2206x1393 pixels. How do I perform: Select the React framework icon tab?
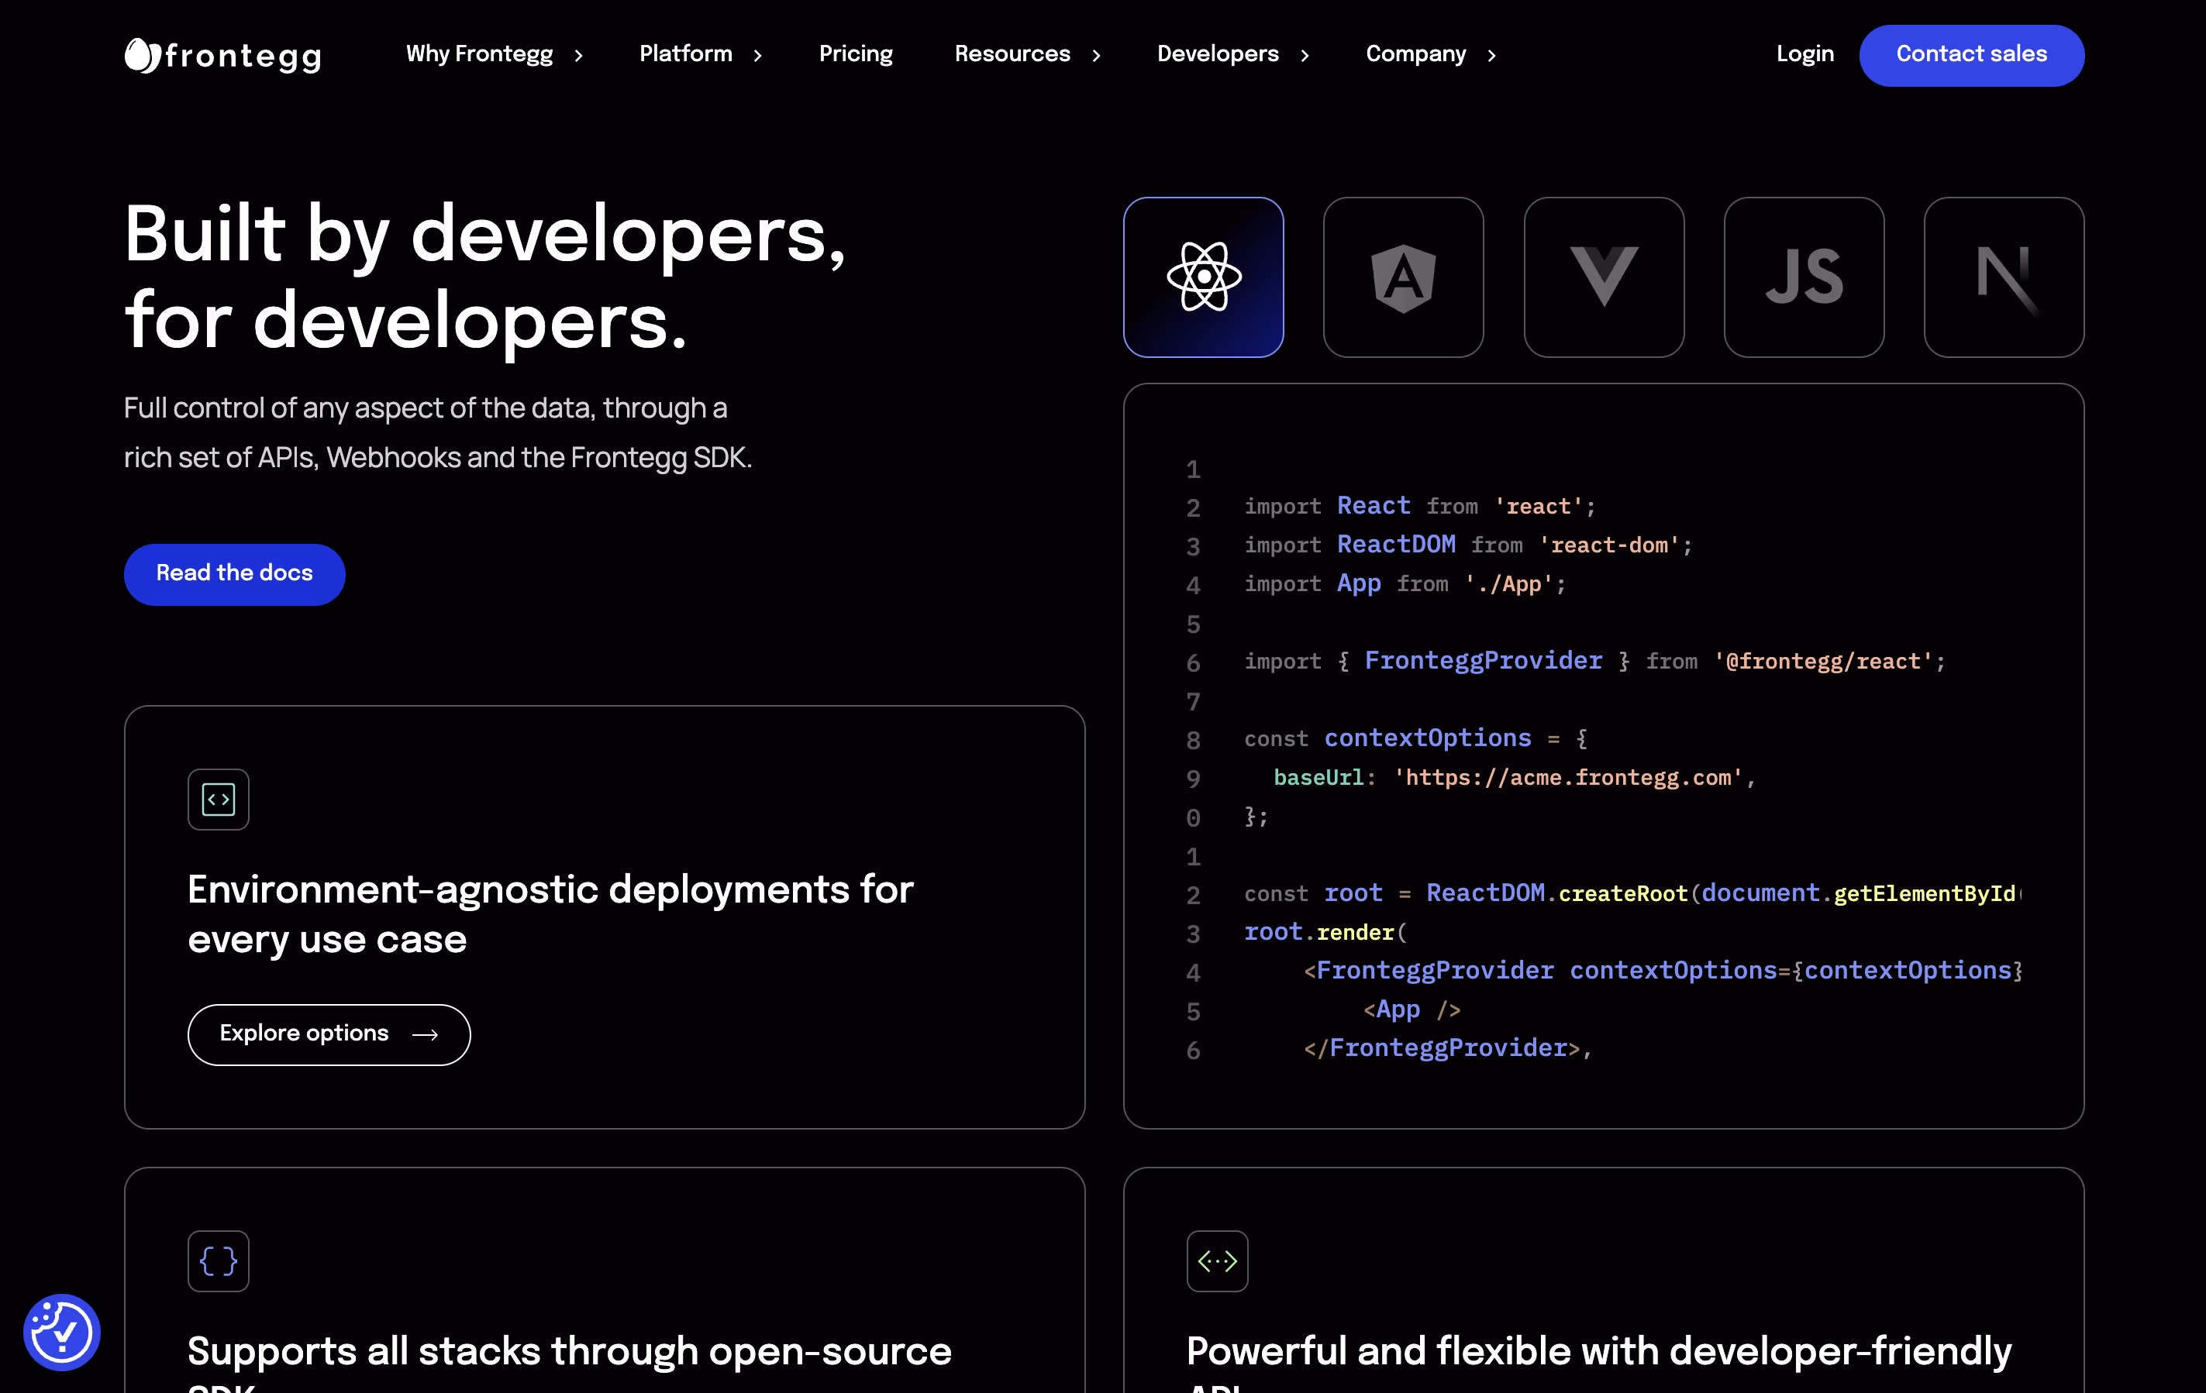[1203, 277]
